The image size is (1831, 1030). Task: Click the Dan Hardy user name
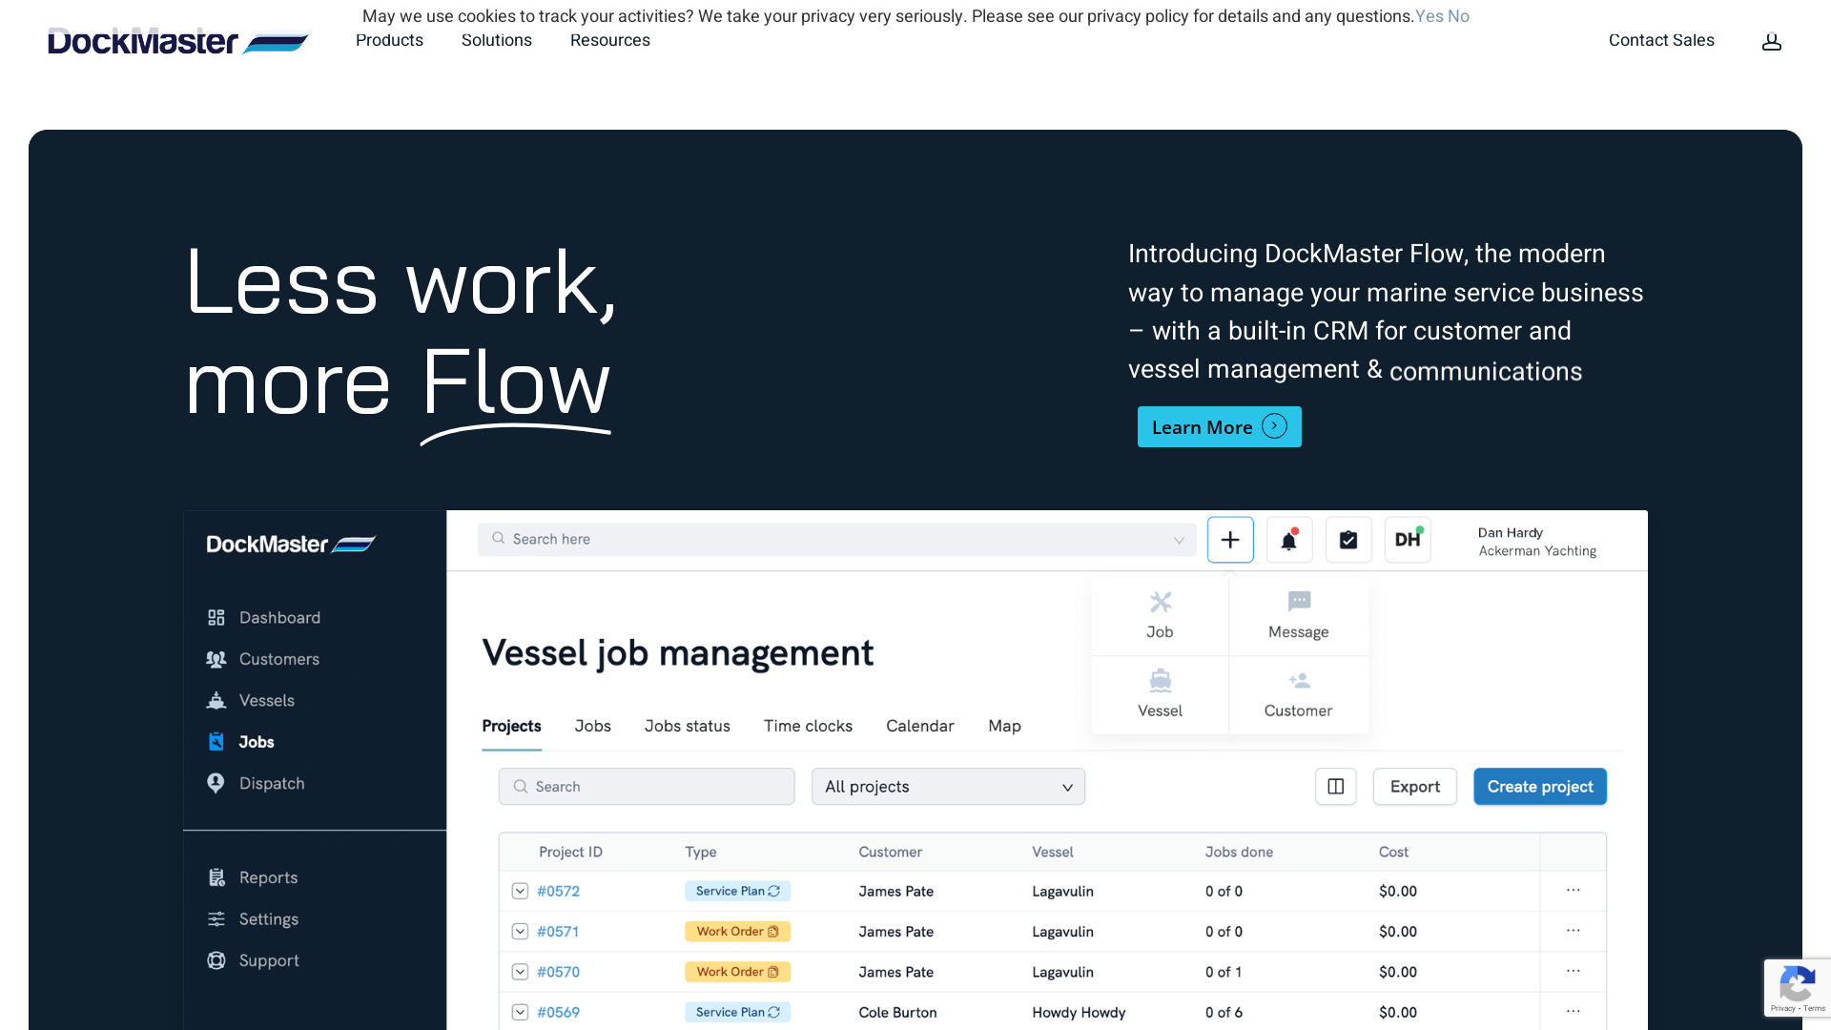pyautogui.click(x=1510, y=533)
